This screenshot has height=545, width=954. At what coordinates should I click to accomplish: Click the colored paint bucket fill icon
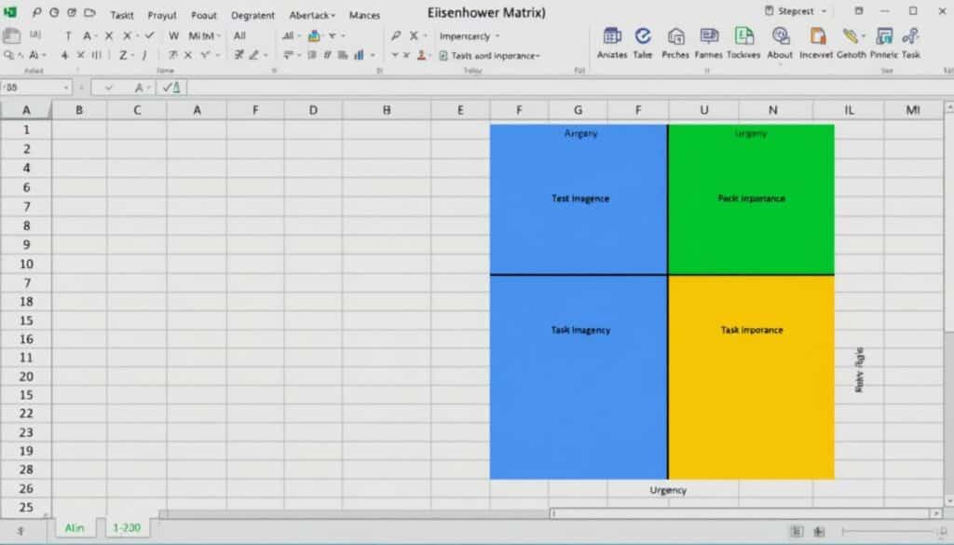coord(314,36)
